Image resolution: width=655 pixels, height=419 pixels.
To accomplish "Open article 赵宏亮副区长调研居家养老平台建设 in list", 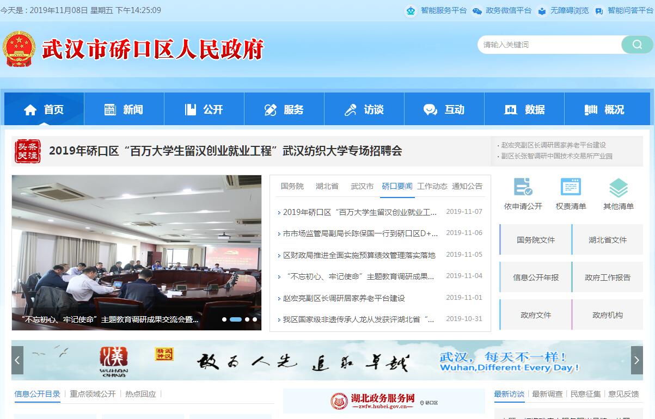I will point(344,298).
